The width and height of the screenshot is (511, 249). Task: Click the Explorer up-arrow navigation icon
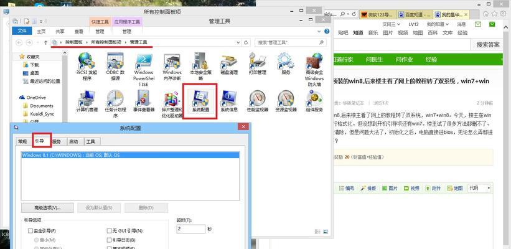point(45,42)
